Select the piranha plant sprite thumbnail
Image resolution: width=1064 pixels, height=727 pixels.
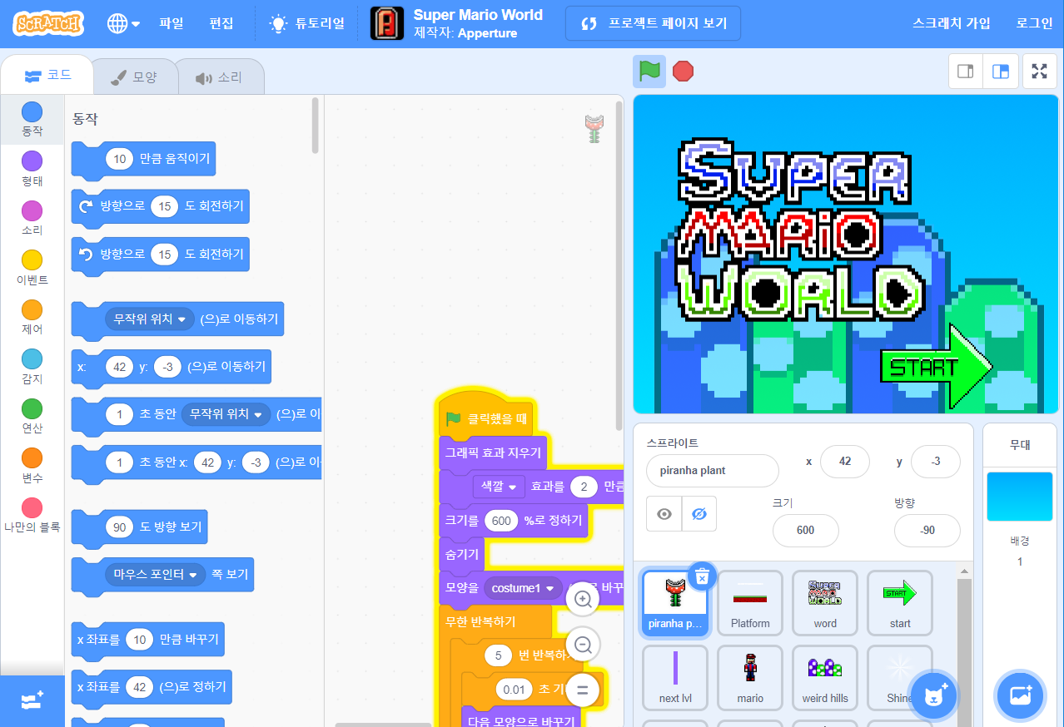675,603
